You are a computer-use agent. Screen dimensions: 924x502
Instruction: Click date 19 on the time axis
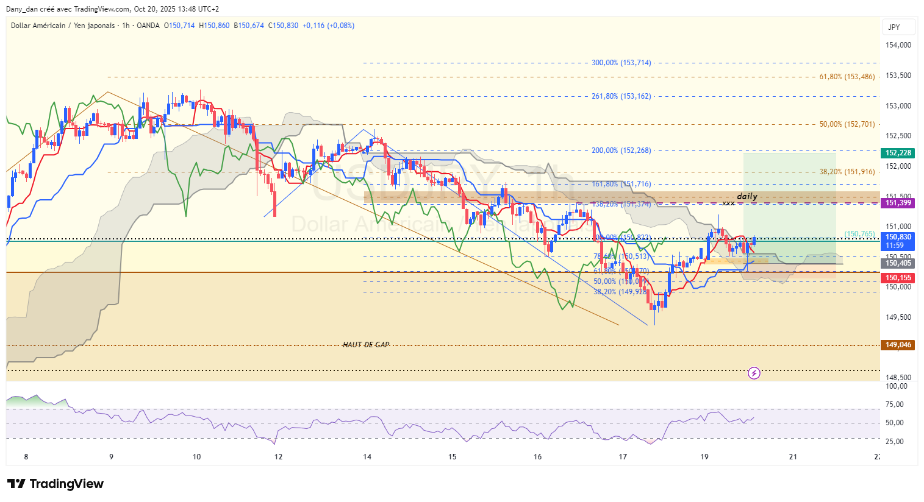point(704,457)
